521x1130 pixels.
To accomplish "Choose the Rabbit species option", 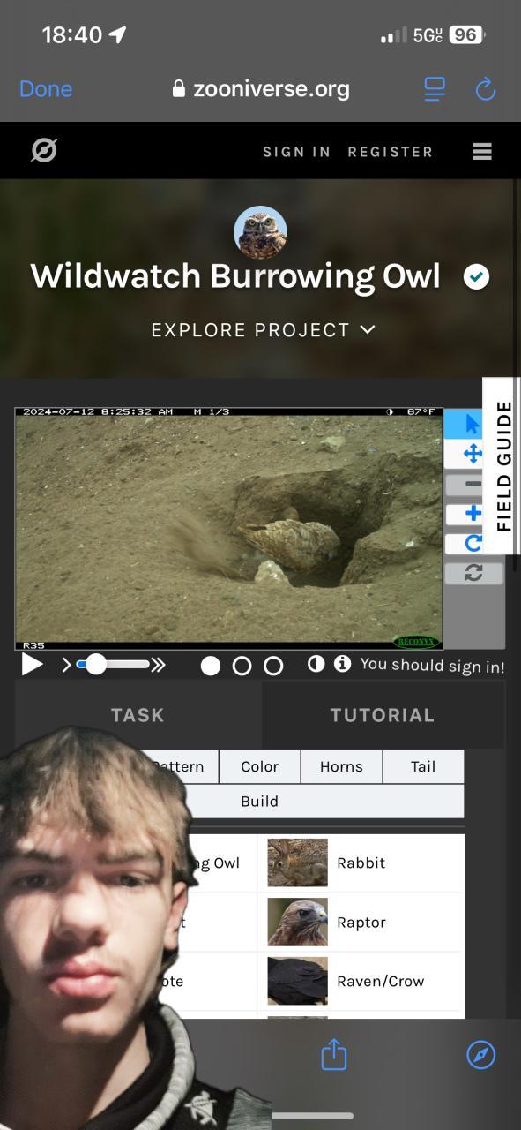I will click(x=360, y=863).
